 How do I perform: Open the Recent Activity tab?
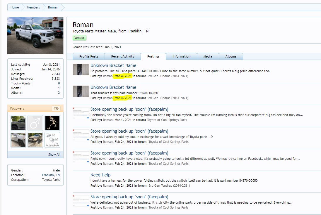(123, 56)
